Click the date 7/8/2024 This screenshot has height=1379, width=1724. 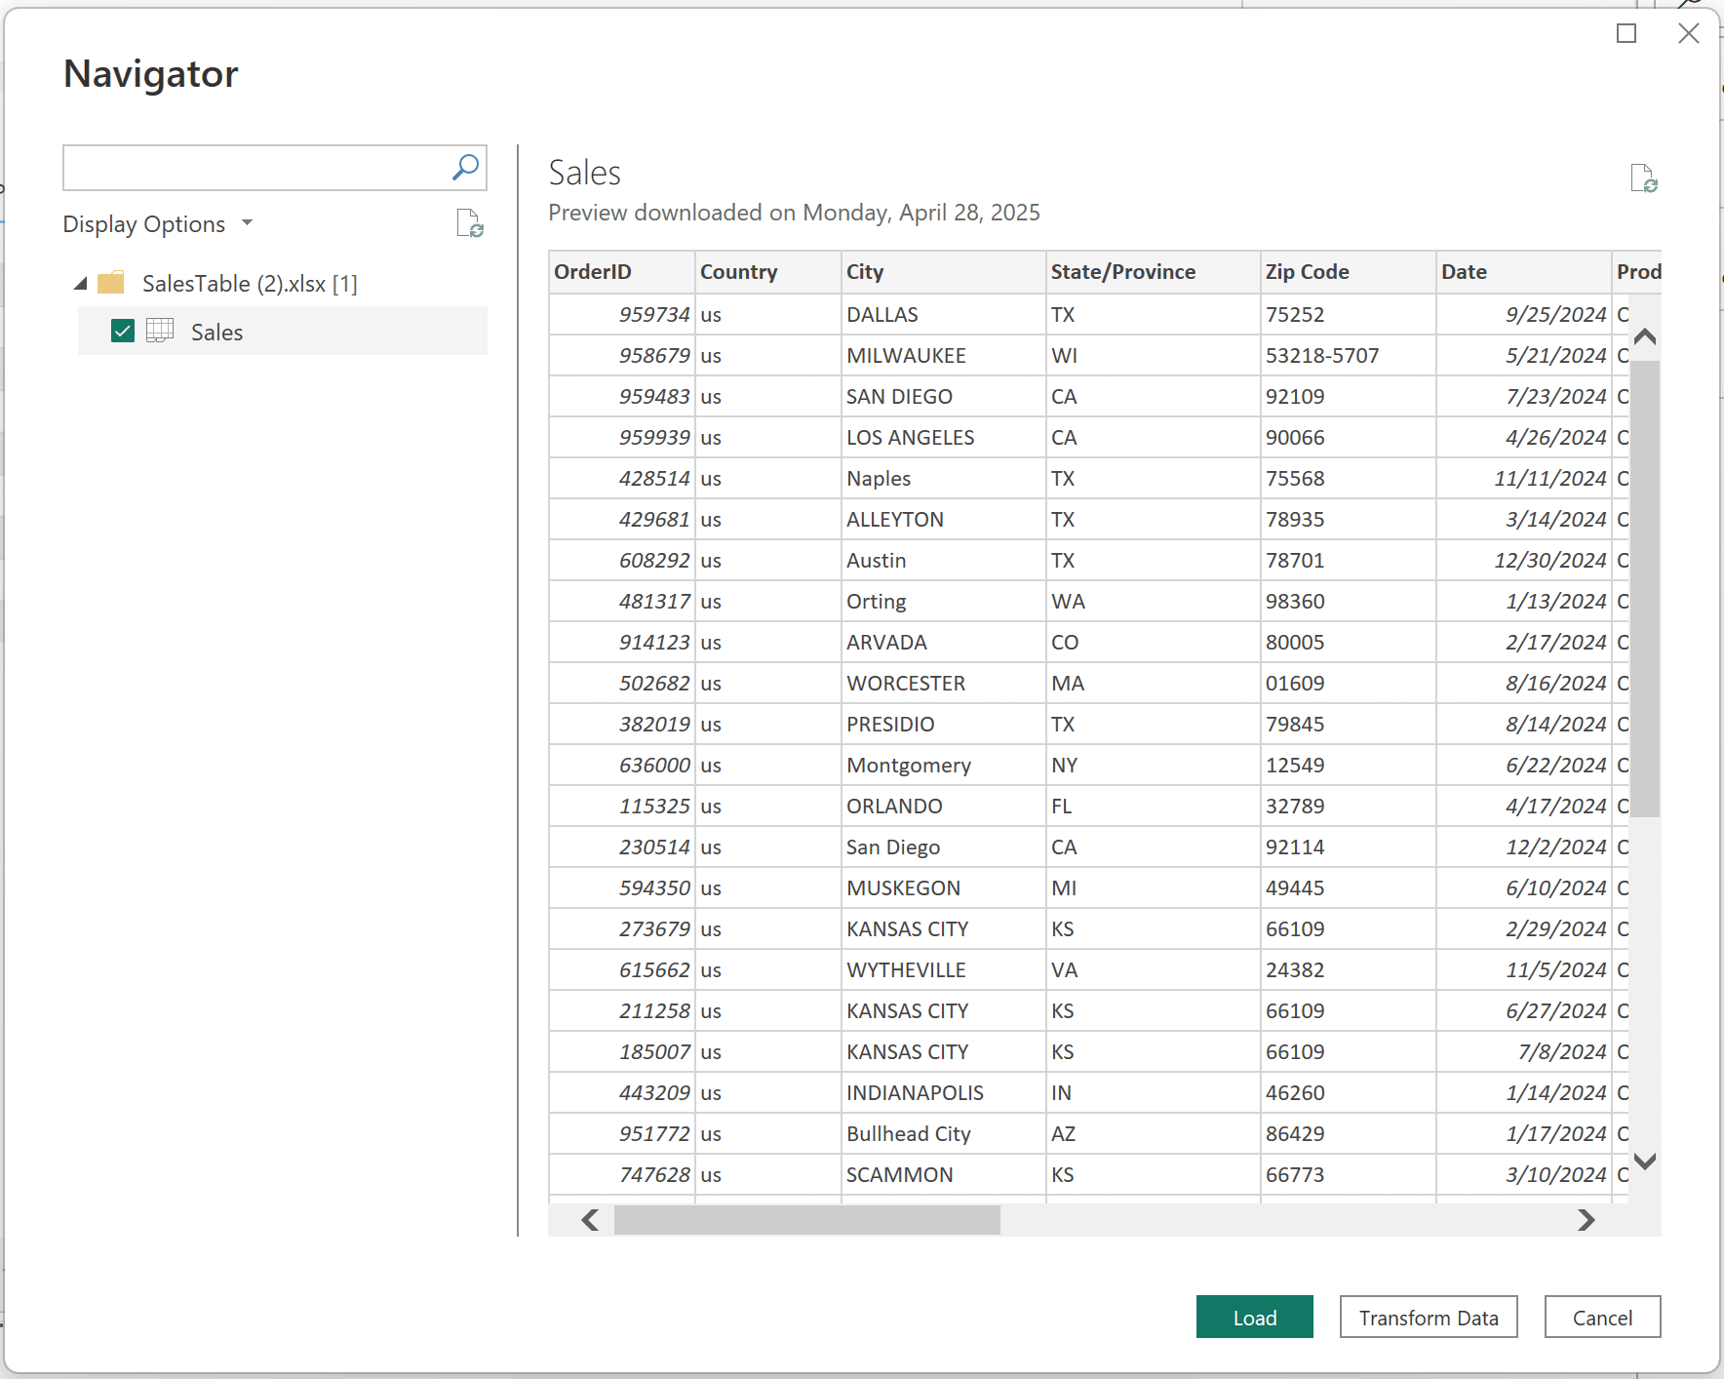pos(1524,1052)
